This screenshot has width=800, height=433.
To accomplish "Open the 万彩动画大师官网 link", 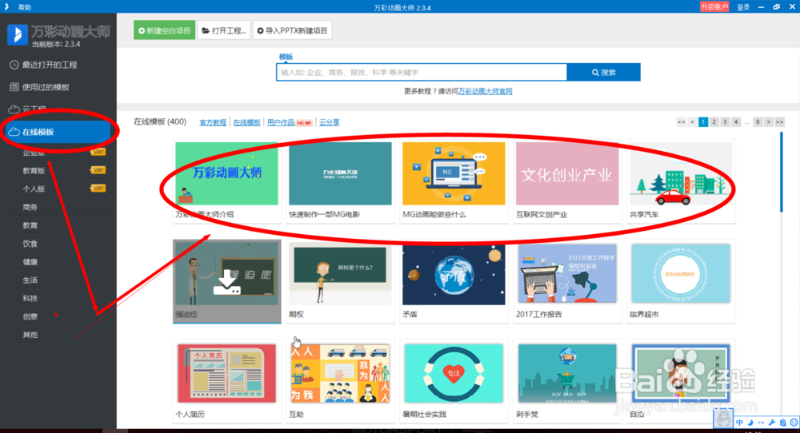I will pos(485,91).
